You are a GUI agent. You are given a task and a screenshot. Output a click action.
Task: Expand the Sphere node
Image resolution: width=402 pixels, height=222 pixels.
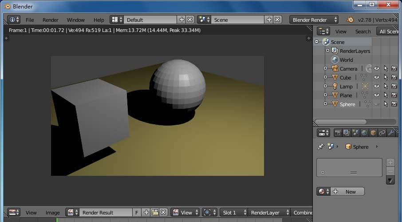[325, 104]
